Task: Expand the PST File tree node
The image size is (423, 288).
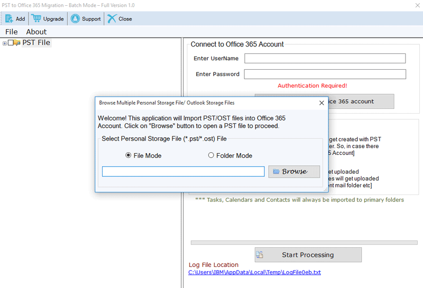Action: pos(5,43)
